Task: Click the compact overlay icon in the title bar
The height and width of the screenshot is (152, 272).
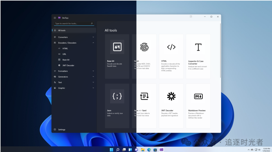Action: (x=191, y=17)
